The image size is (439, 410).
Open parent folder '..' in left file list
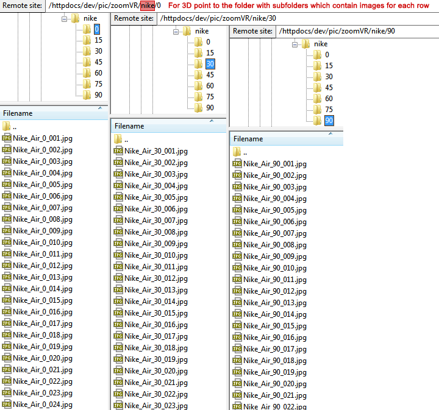10,127
